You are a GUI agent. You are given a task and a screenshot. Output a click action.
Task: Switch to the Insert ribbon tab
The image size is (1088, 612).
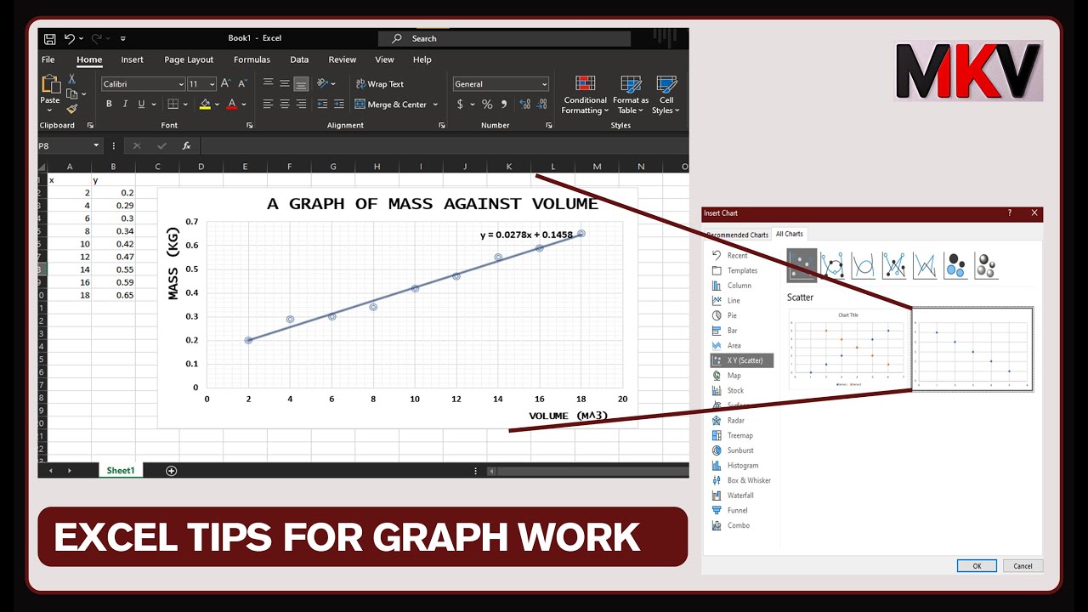pyautogui.click(x=132, y=59)
